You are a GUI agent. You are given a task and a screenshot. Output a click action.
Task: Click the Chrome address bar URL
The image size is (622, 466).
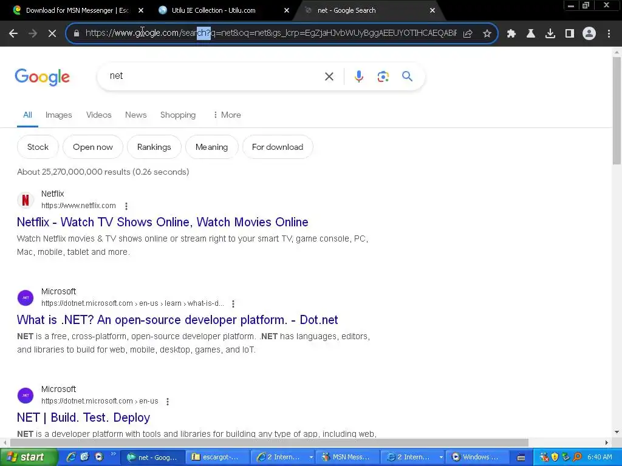[x=271, y=33]
